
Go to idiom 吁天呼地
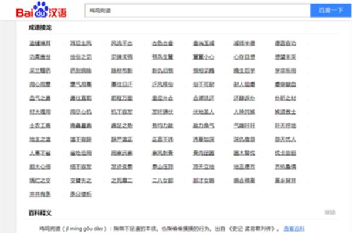click(x=285, y=126)
